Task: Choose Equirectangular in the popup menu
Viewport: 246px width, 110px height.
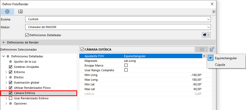Action: (226, 58)
